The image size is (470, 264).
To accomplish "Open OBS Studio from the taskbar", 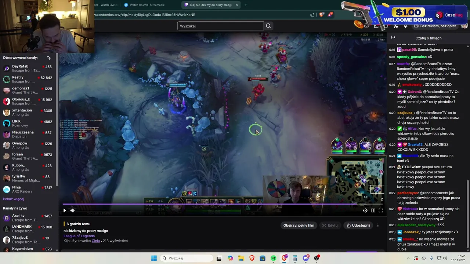I will click(x=317, y=258).
